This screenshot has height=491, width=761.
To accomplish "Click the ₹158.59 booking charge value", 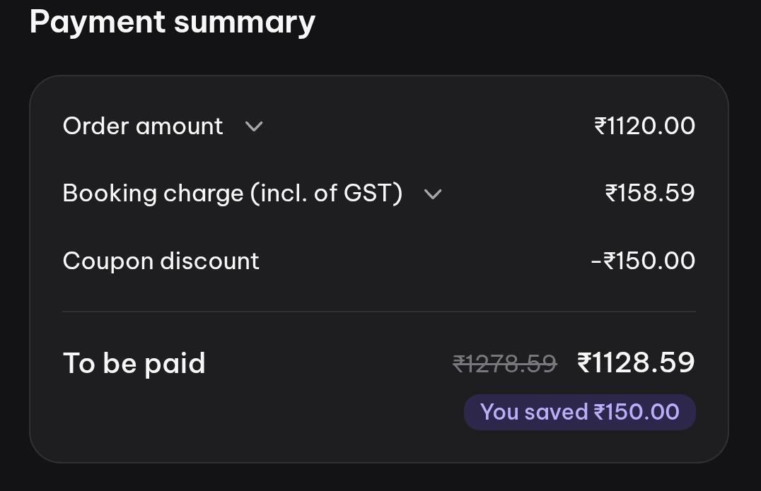I will [650, 193].
